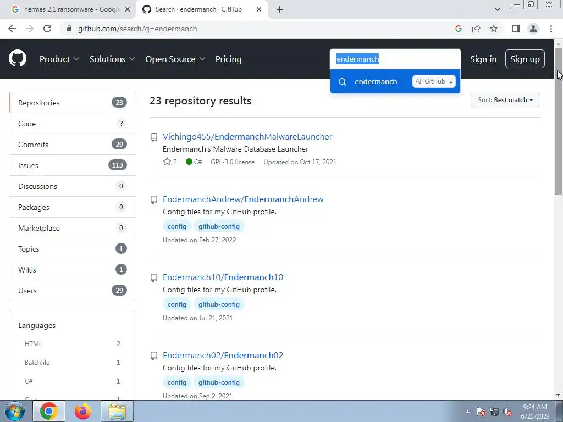
Task: Click the Google icon in address bar
Action: tap(458, 29)
